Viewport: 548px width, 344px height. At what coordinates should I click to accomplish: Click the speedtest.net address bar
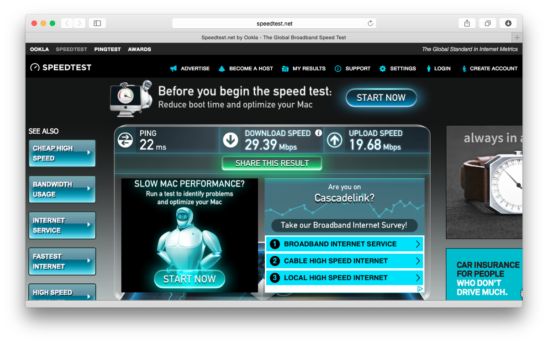(x=274, y=23)
